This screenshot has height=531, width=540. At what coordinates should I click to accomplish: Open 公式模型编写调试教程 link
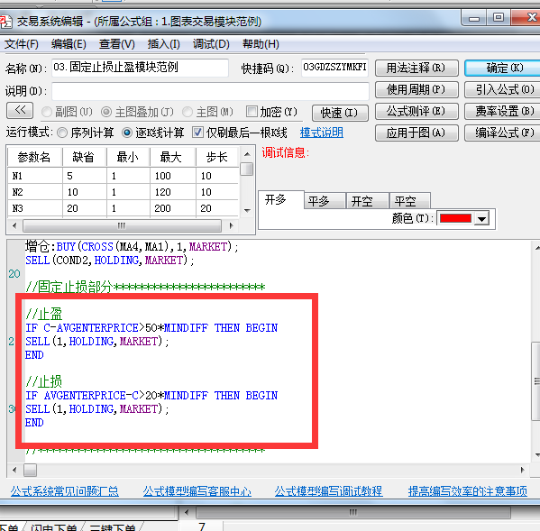(328, 491)
